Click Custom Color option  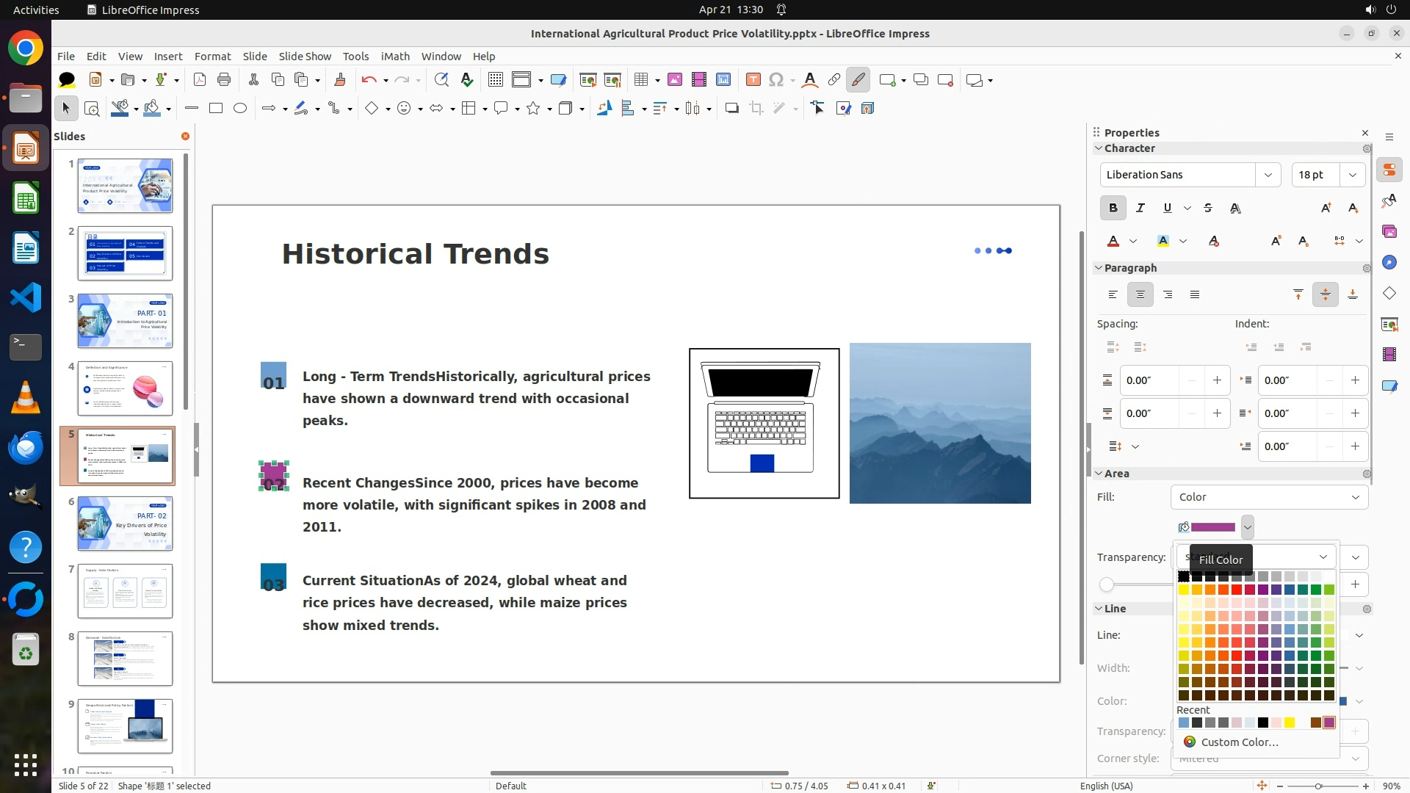(1240, 742)
